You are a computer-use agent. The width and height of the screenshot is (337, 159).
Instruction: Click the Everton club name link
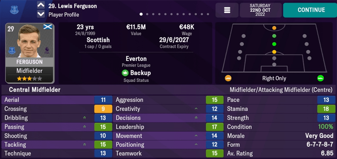pyautogui.click(x=136, y=58)
